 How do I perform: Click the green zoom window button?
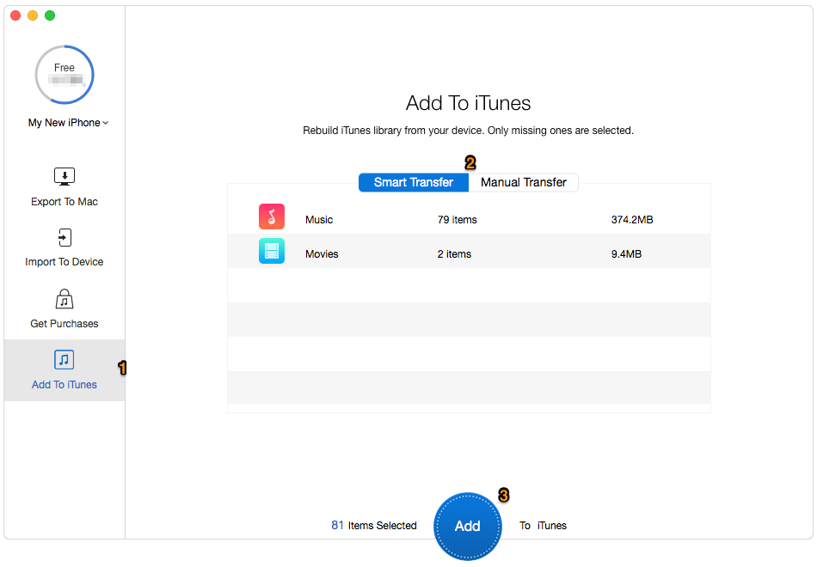tap(50, 15)
